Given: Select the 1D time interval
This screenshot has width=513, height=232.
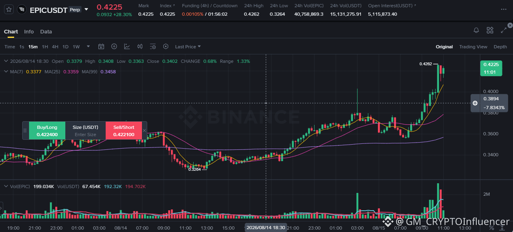Looking at the screenshot, I should click(65, 47).
